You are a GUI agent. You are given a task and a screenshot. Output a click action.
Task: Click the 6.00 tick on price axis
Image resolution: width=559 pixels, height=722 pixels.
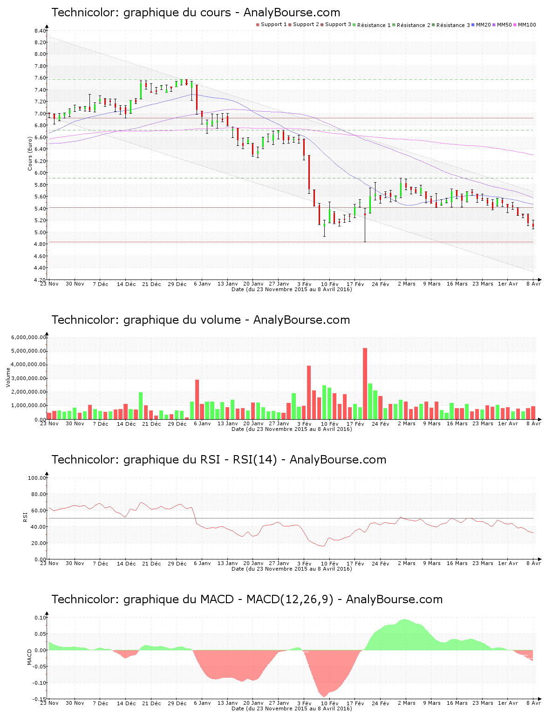click(40, 173)
